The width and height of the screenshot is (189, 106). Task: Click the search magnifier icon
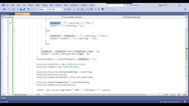[x=124, y=5]
